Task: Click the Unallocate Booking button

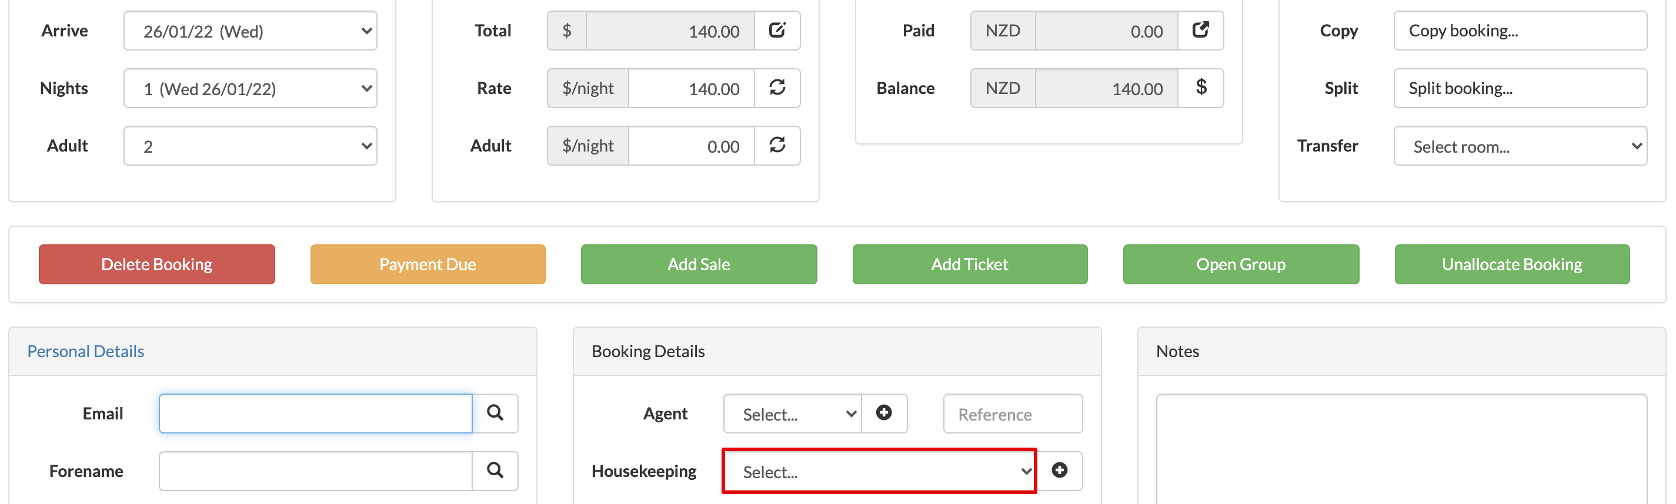Action: coord(1511,264)
